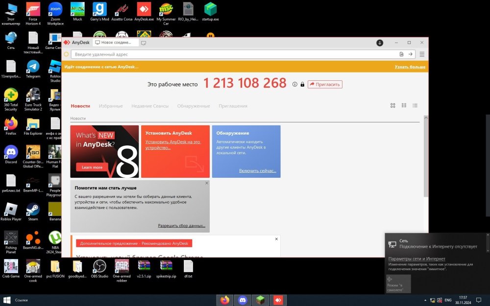Click the yellow connection status indicator
The image size is (490, 306).
pyautogui.click(x=66, y=54)
